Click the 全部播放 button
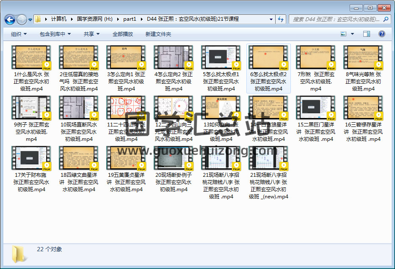The width and height of the screenshot is (395, 269). click(x=123, y=34)
